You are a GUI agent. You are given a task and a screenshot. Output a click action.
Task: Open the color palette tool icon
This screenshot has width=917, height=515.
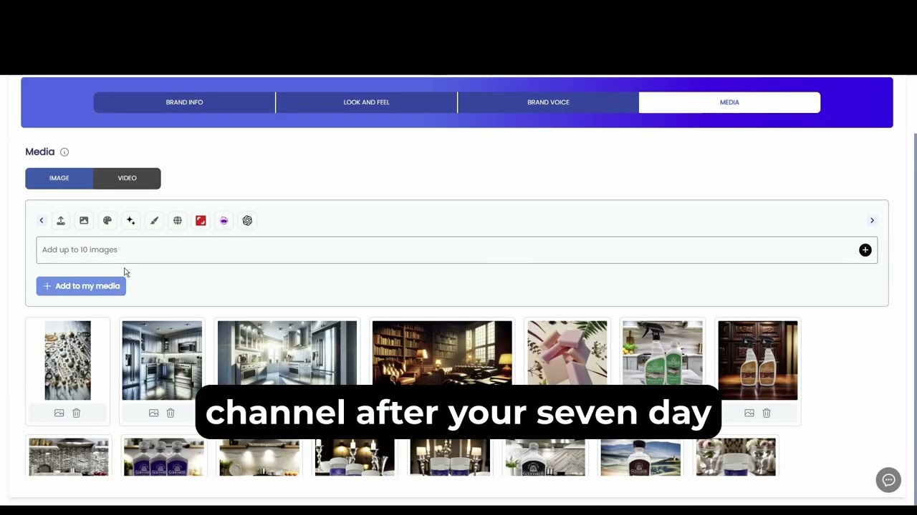107,220
